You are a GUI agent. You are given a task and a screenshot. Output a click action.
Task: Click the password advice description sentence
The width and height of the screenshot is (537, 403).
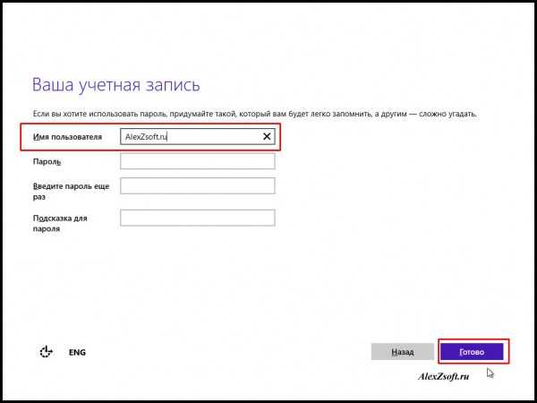[254, 115]
